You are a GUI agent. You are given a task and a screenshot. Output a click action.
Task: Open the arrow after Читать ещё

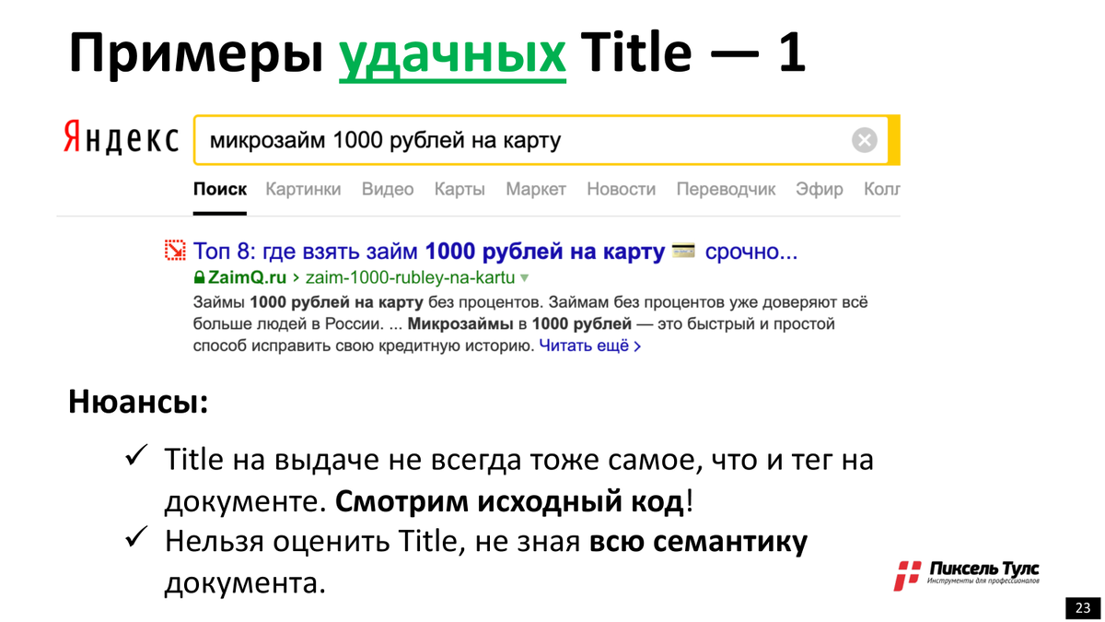638,346
